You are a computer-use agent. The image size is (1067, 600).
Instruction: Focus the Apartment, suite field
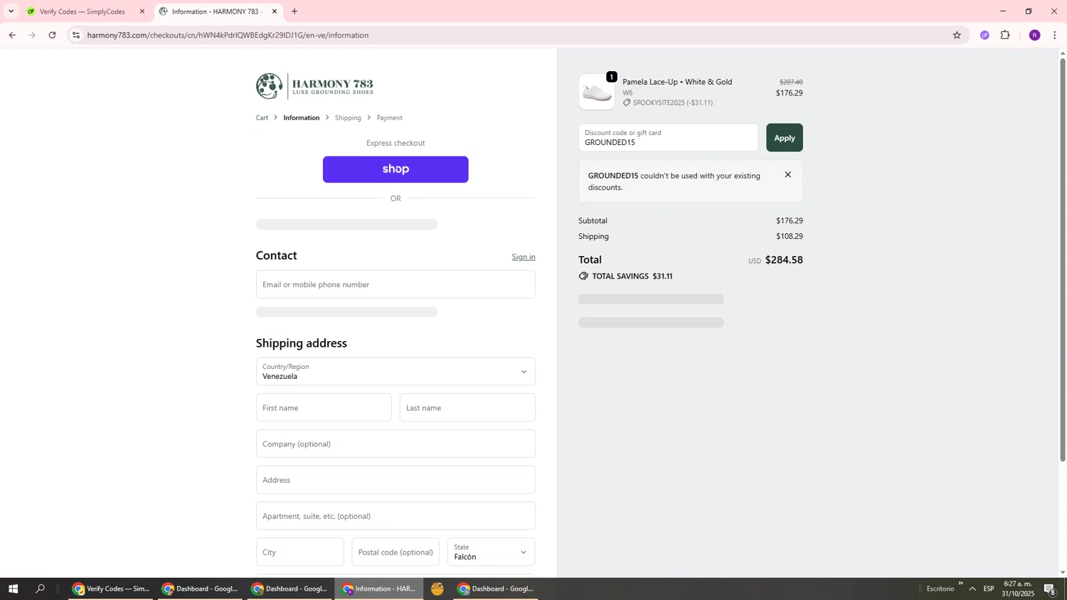pyautogui.click(x=396, y=516)
